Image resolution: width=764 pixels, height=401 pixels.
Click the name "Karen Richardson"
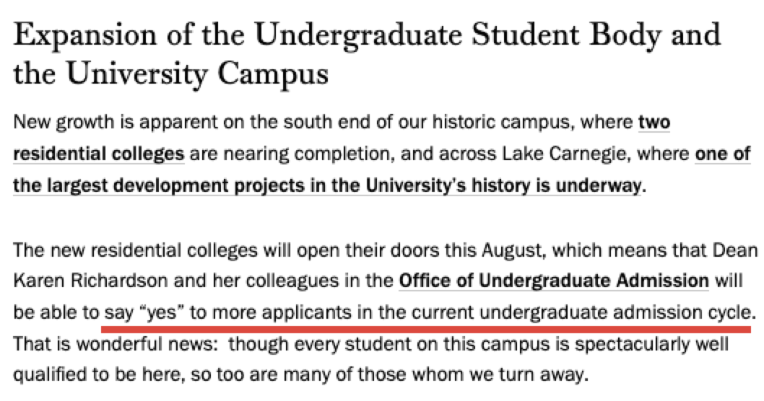tap(73, 281)
